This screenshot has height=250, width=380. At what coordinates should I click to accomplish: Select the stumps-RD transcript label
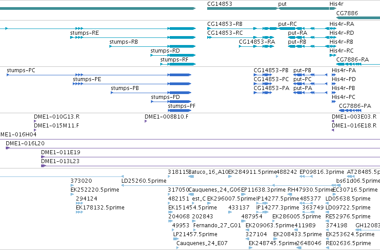[x=165, y=51]
